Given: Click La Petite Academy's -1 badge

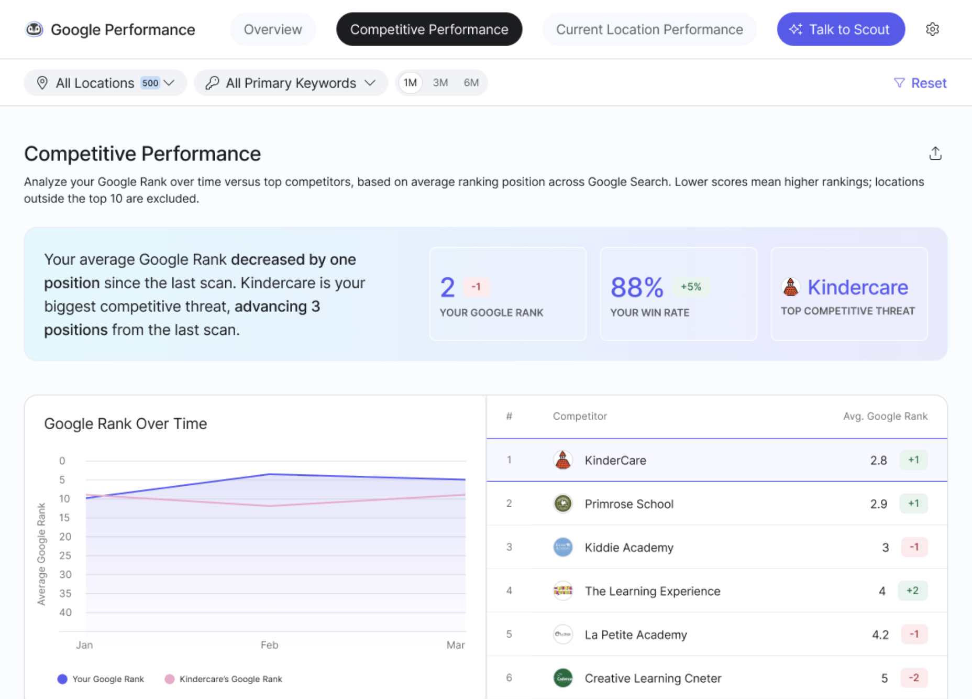Looking at the screenshot, I should (914, 634).
